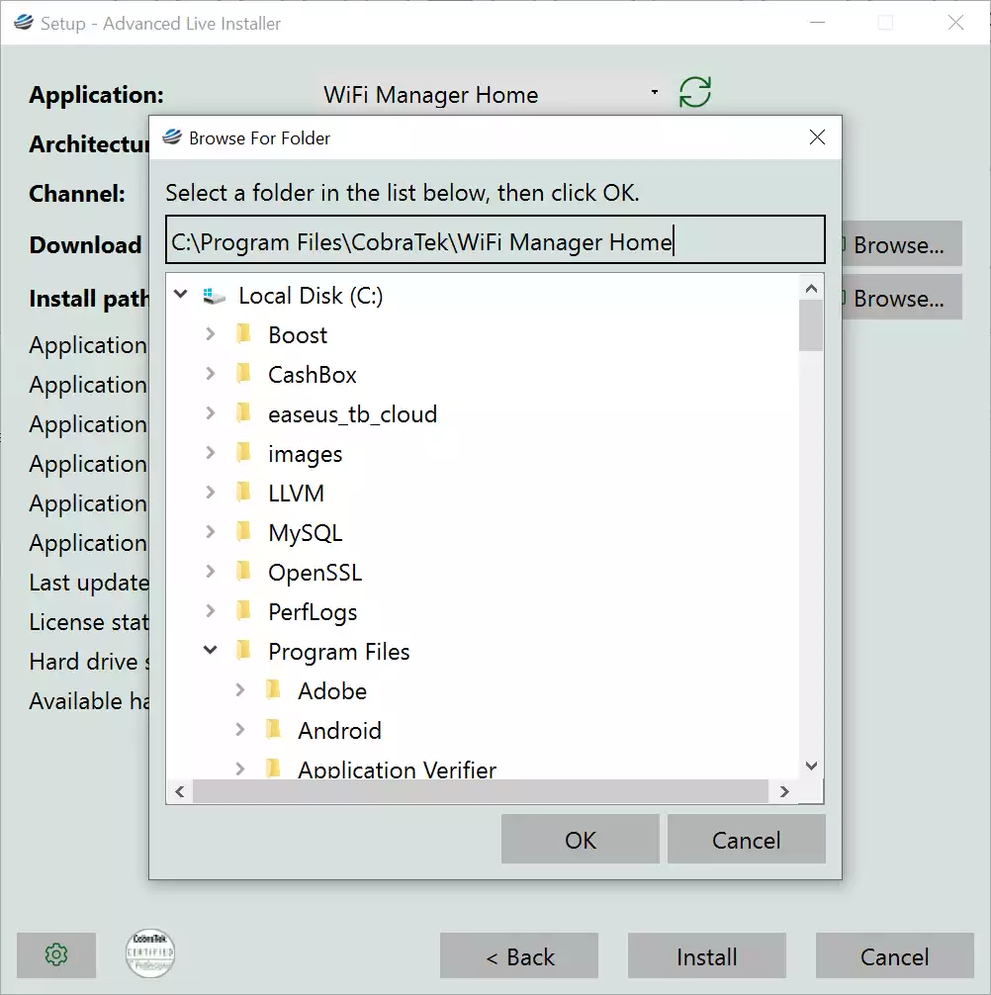Click the horizontal scroll right arrow
991x995 pixels.
[784, 791]
